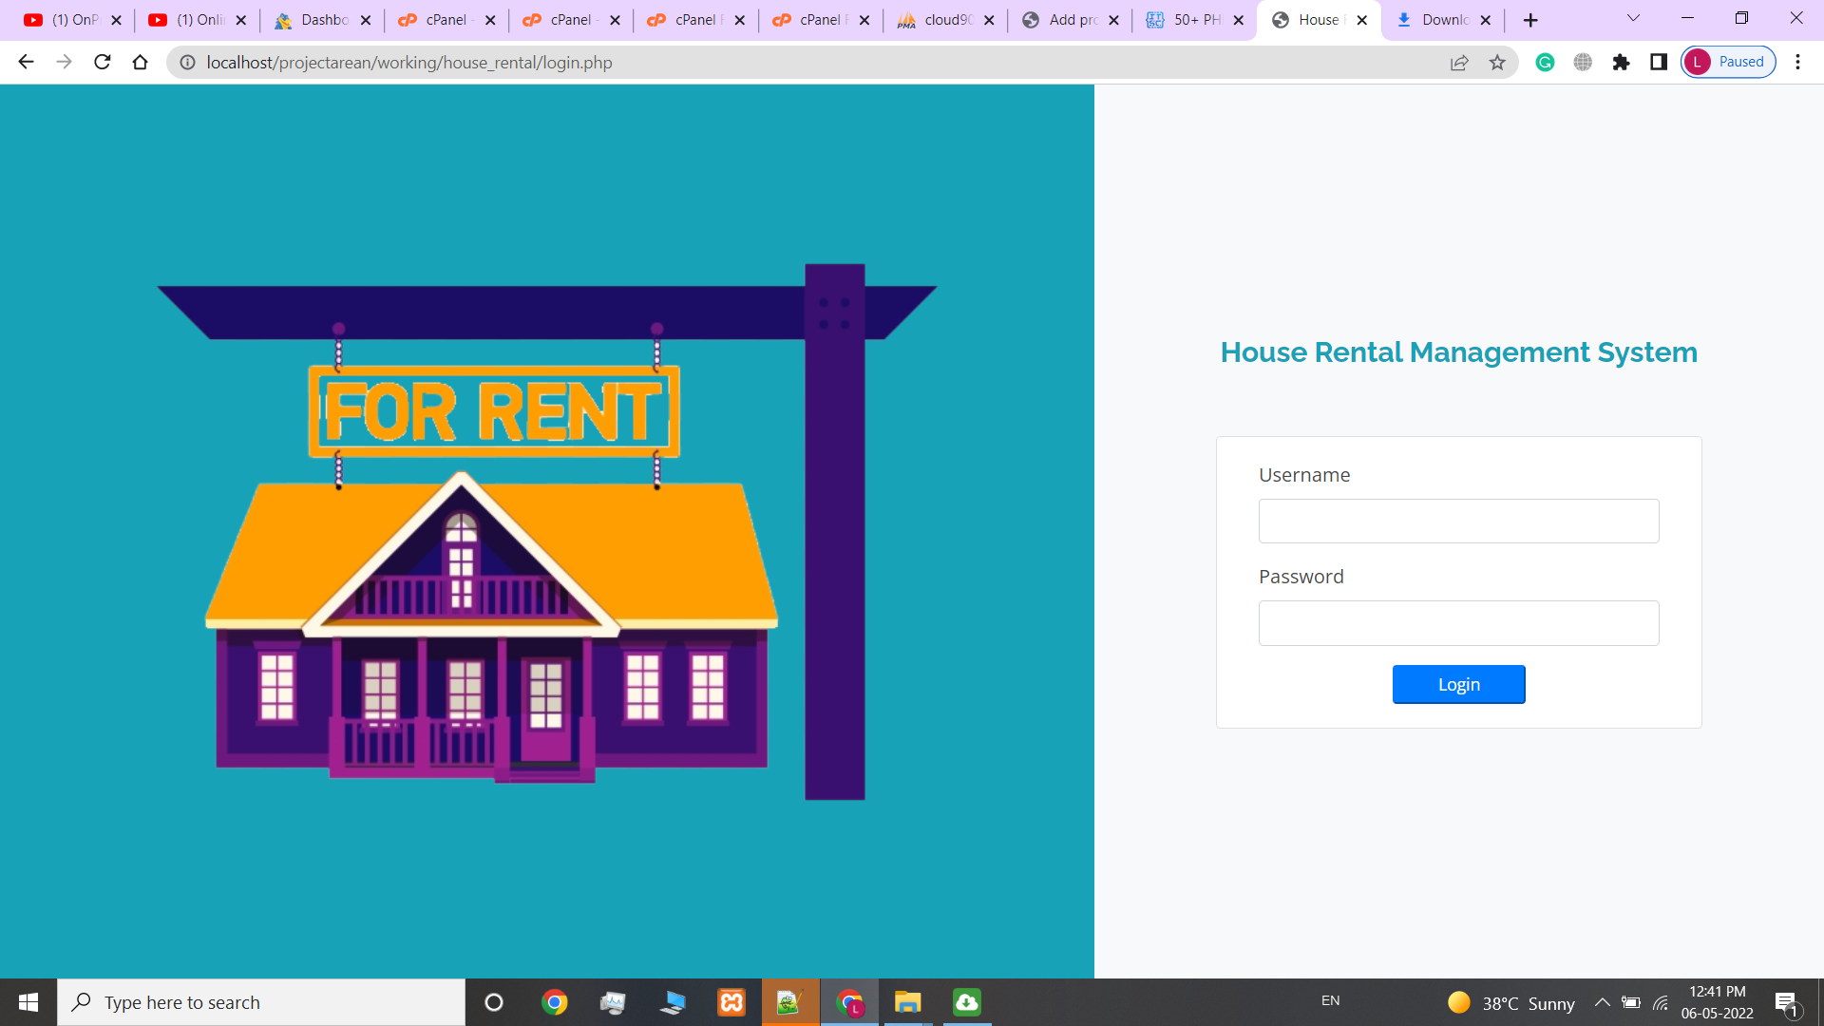Click the 38°C Sunny weather widget

pyautogui.click(x=1512, y=1002)
